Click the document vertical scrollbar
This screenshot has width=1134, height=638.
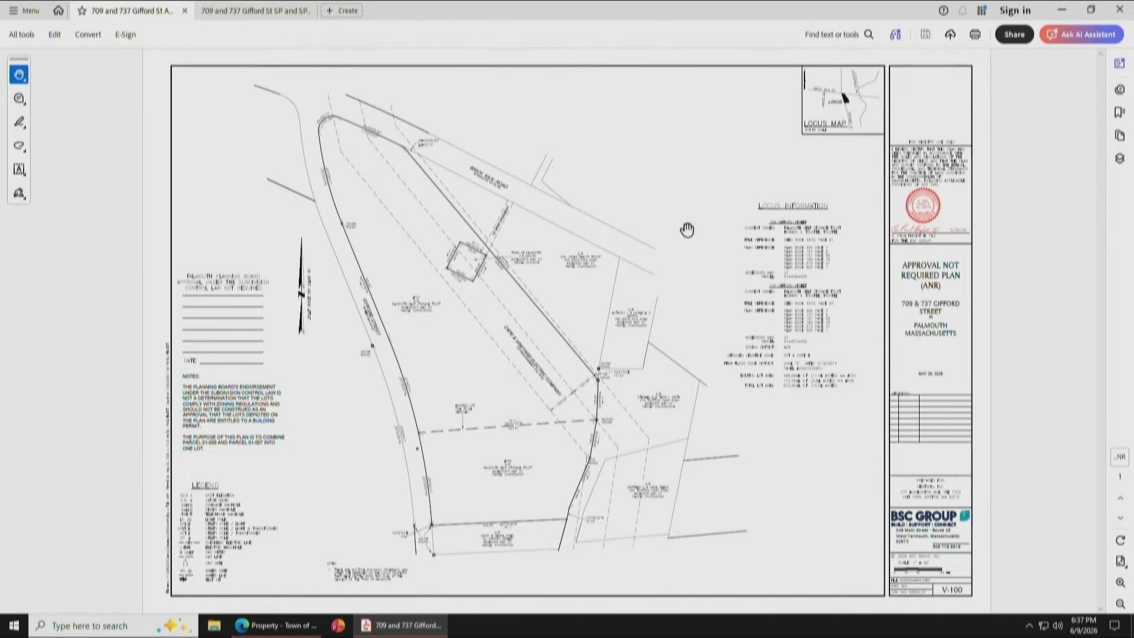point(1100,331)
